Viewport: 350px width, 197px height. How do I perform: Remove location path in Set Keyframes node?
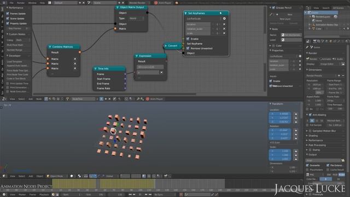pyautogui.click(x=224, y=24)
